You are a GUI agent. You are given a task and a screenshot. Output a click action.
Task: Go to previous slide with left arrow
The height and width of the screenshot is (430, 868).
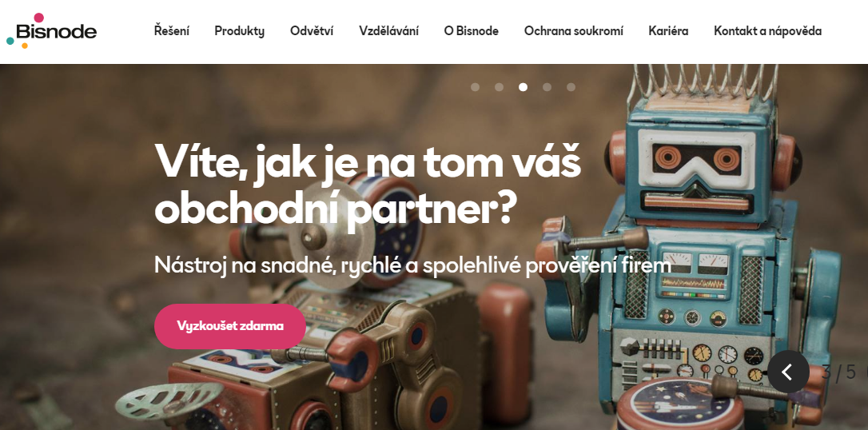pyautogui.click(x=788, y=372)
